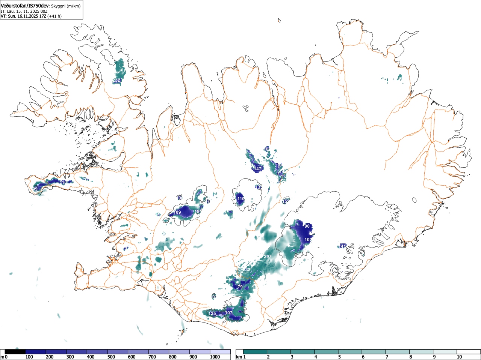Click the '1000' label on the metre scale
The height and width of the screenshot is (360, 481).
[215, 357]
